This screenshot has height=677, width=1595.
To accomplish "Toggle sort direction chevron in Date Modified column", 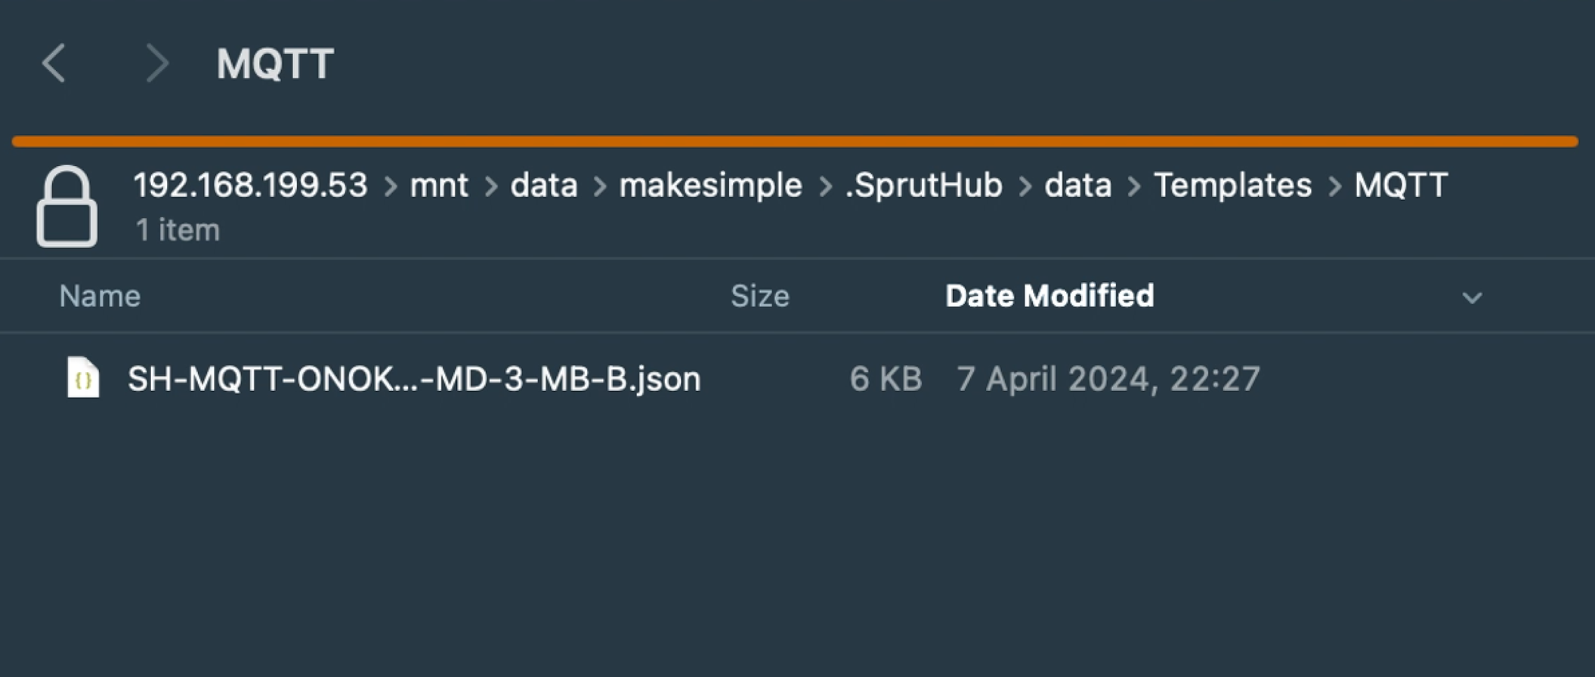I will [x=1471, y=297].
